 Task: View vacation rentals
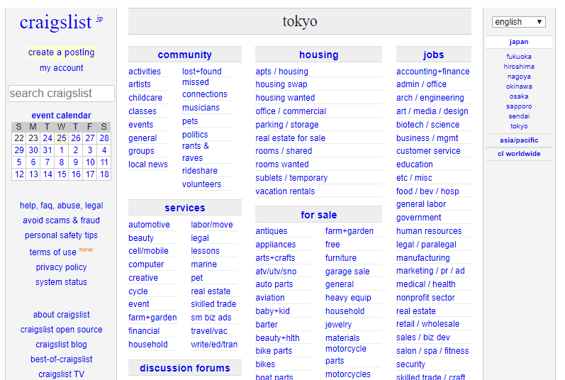(285, 191)
